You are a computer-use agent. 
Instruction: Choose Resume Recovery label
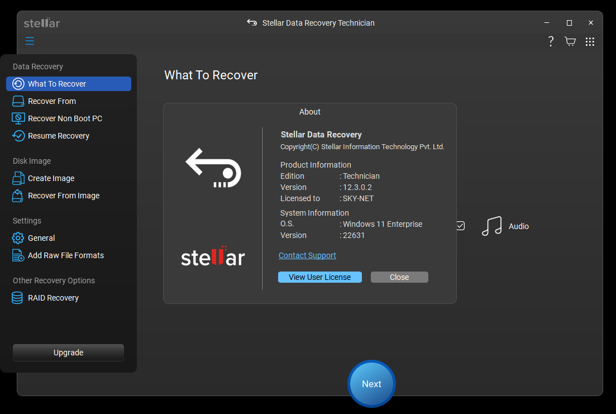(x=59, y=136)
